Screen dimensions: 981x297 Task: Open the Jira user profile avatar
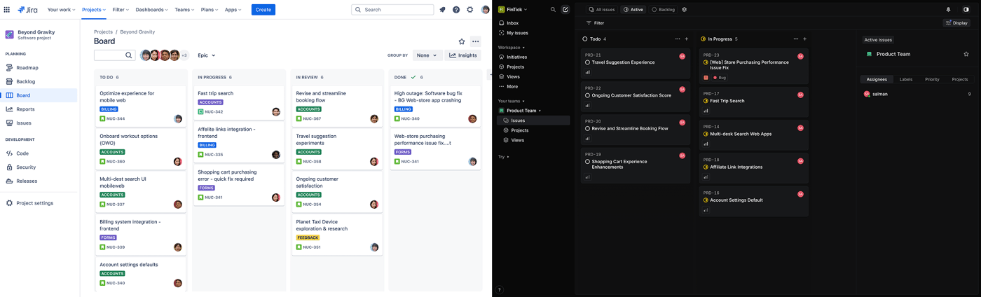tap(485, 10)
